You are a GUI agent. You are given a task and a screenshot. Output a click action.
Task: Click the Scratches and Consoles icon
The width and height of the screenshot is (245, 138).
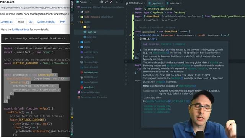click(x=79, y=97)
